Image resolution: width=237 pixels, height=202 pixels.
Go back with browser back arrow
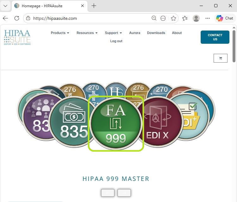(x=5, y=18)
